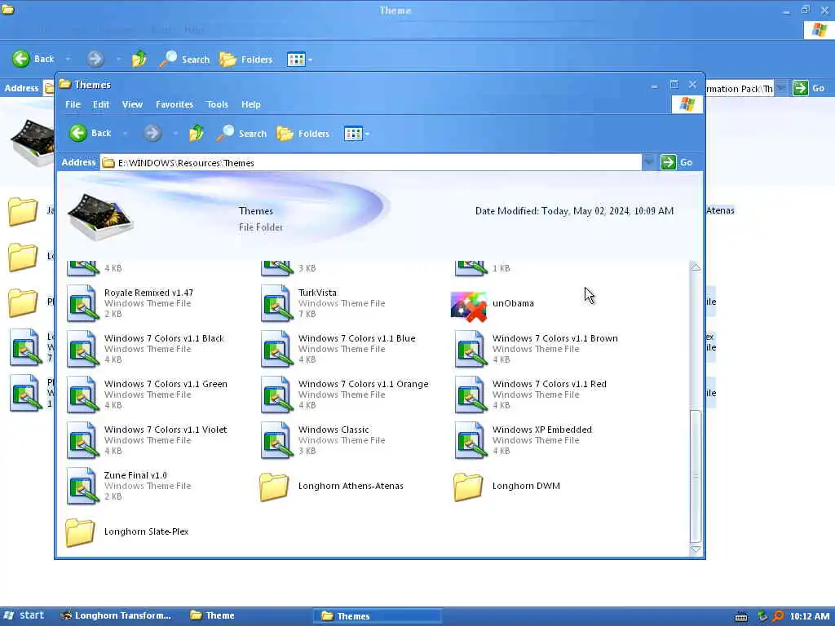This screenshot has height=626, width=835.
Task: Click Back arrow in Themes window
Action: click(x=78, y=133)
